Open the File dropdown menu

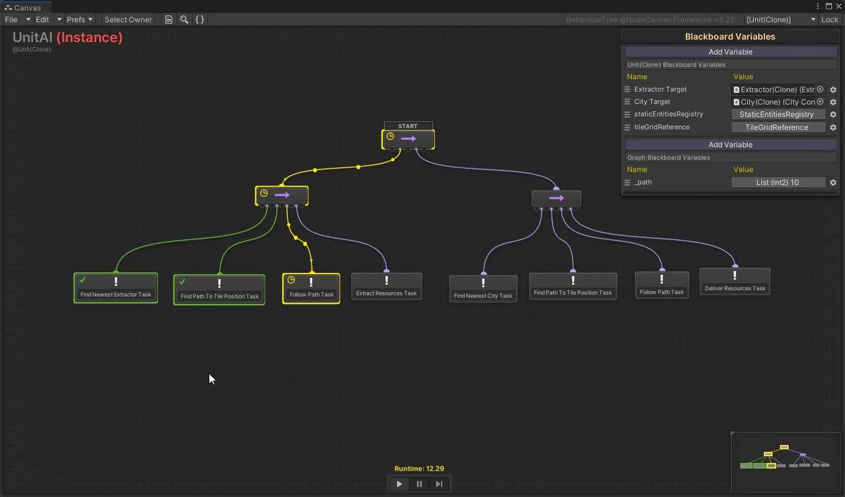(x=18, y=19)
